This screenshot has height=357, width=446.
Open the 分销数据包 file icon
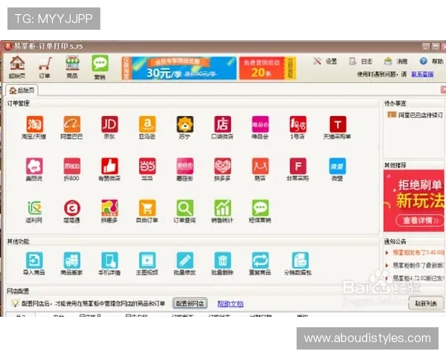click(300, 260)
